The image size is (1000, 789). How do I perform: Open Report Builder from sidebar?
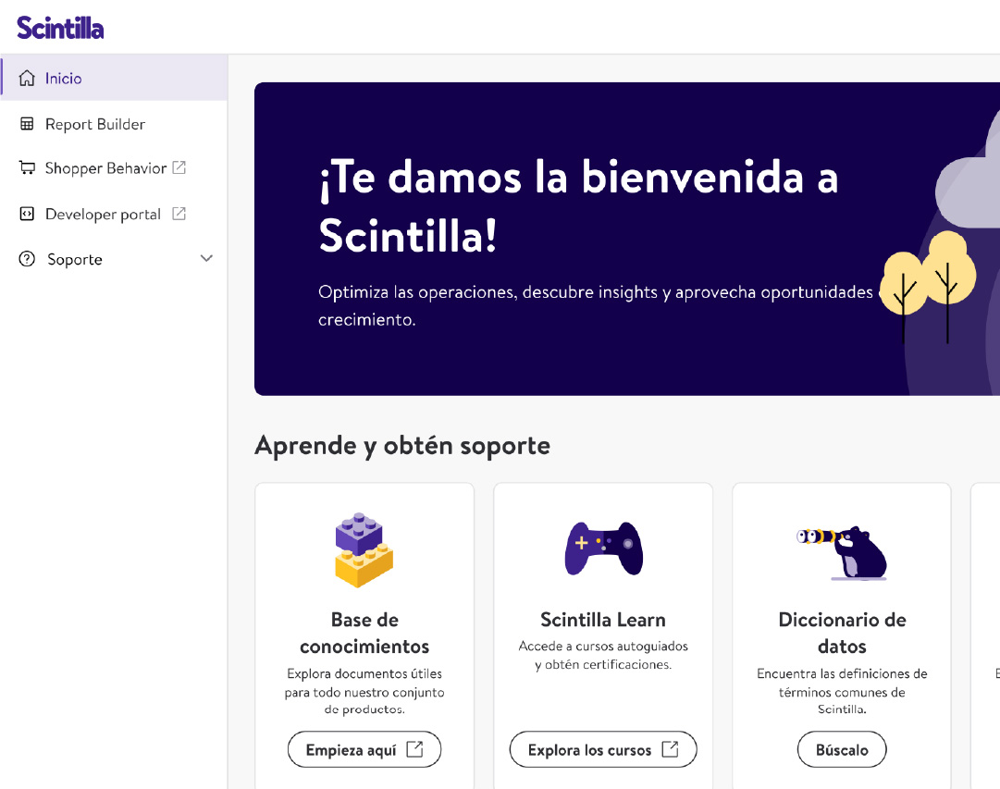click(95, 124)
